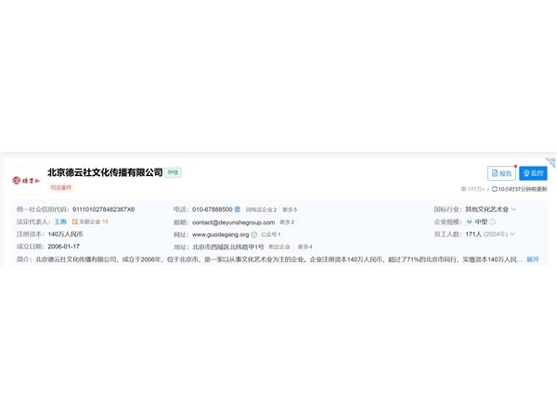Click the green 存续 status tag
Image resolution: width=557 pixels, height=417 pixels.
[x=173, y=172]
